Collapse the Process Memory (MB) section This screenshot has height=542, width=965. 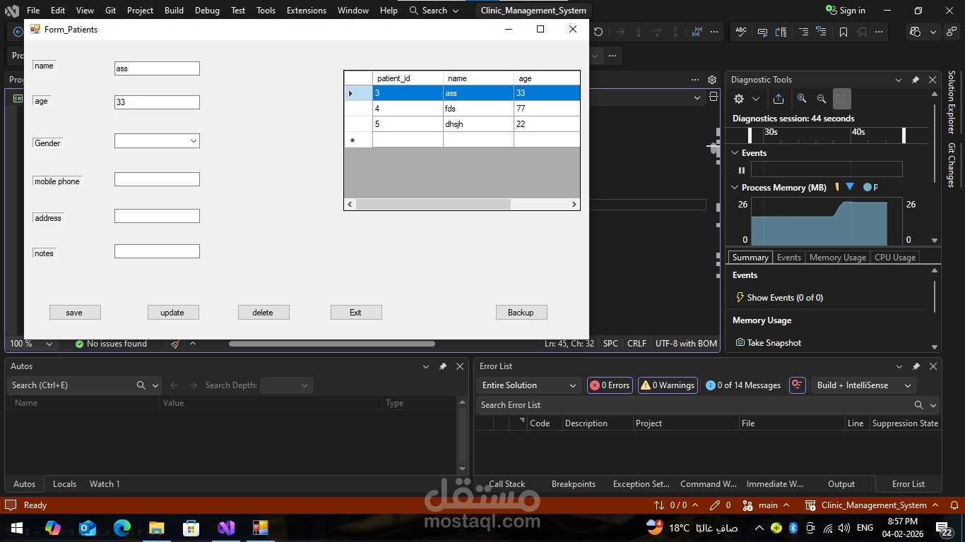735,188
